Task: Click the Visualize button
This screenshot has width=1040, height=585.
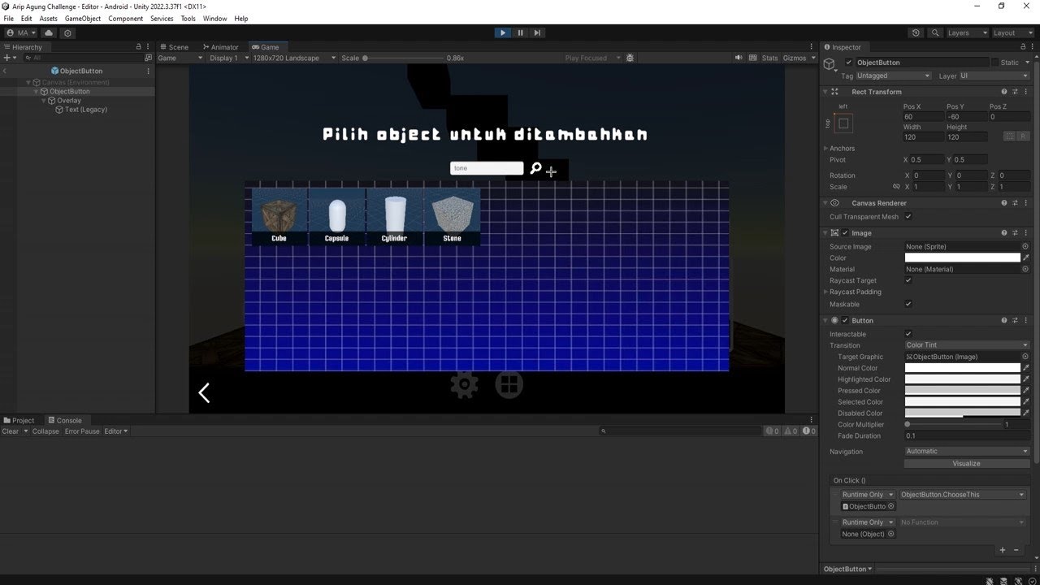Action: pos(967,463)
